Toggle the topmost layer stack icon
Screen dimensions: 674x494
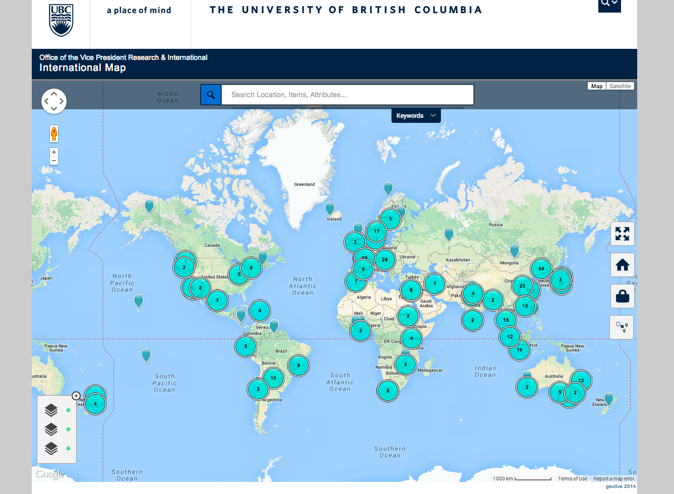pyautogui.click(x=51, y=410)
